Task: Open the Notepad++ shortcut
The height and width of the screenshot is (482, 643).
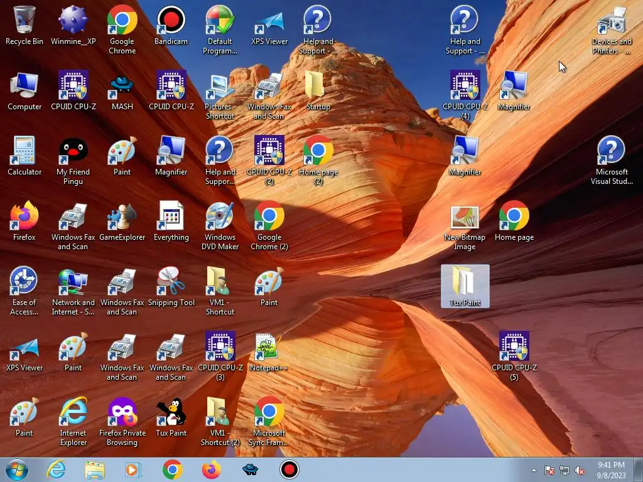Action: [269, 351]
